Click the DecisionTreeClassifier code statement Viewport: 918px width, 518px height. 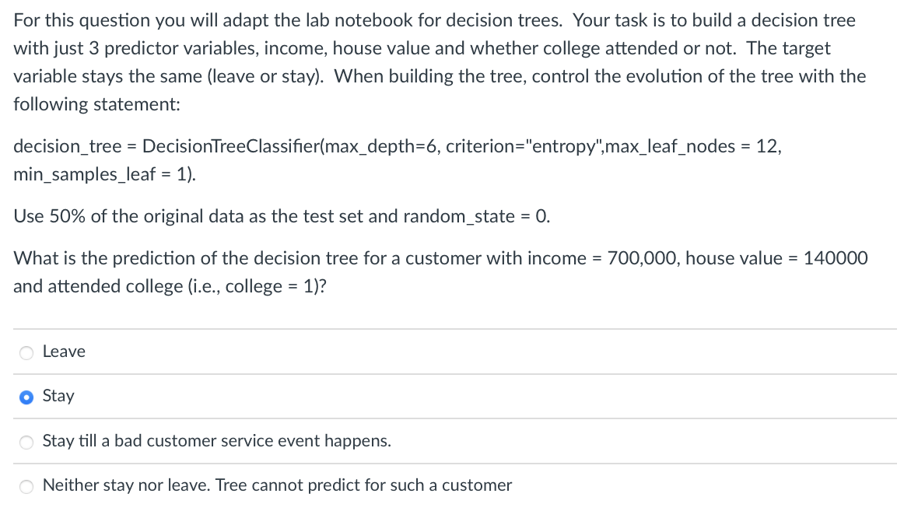pos(397,145)
